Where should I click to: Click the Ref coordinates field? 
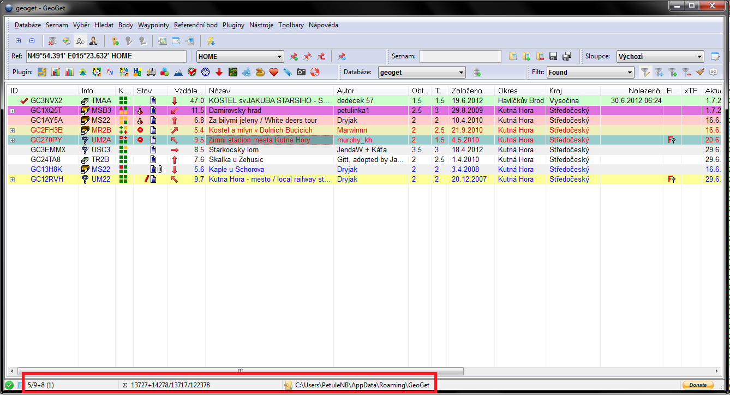click(x=106, y=56)
